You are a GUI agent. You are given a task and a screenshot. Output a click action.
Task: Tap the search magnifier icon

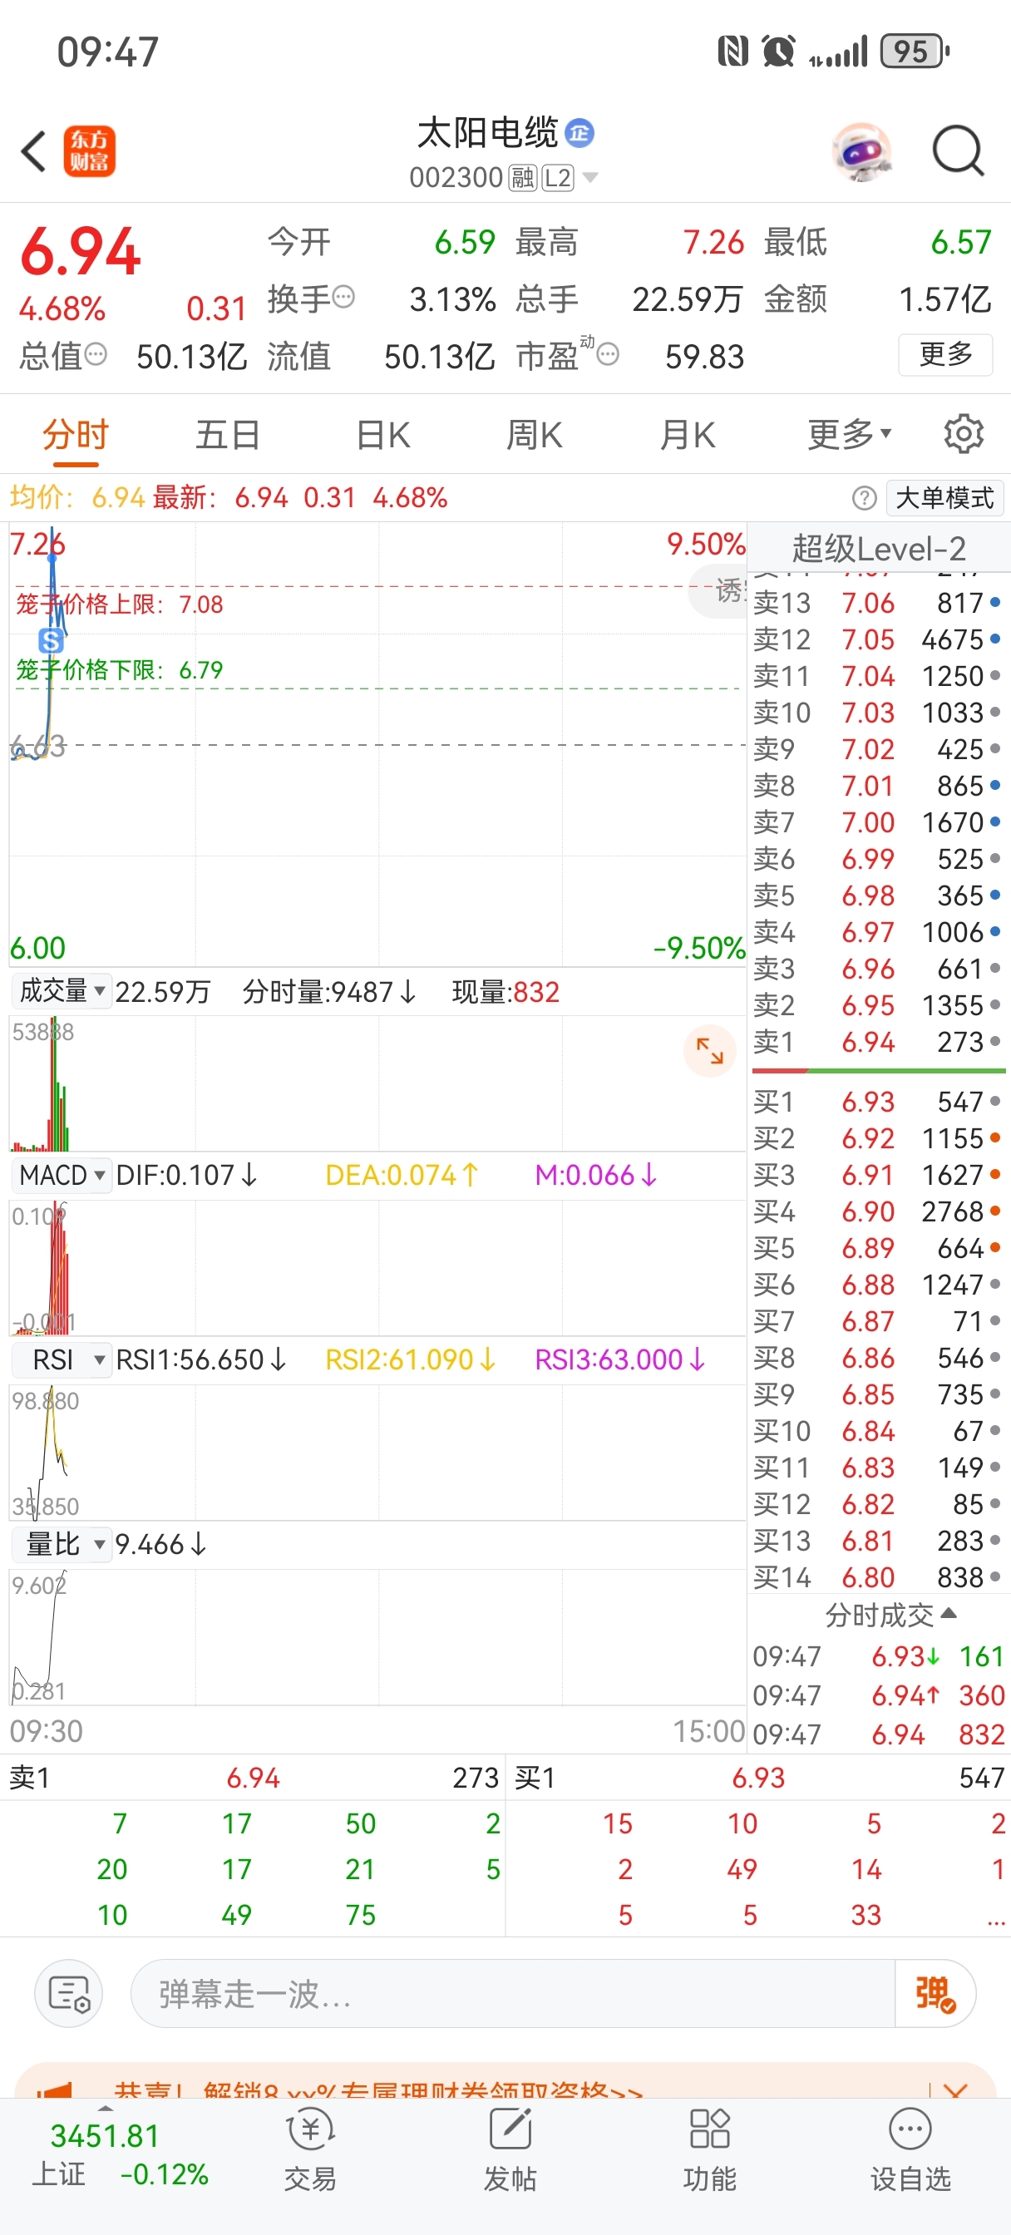(958, 152)
